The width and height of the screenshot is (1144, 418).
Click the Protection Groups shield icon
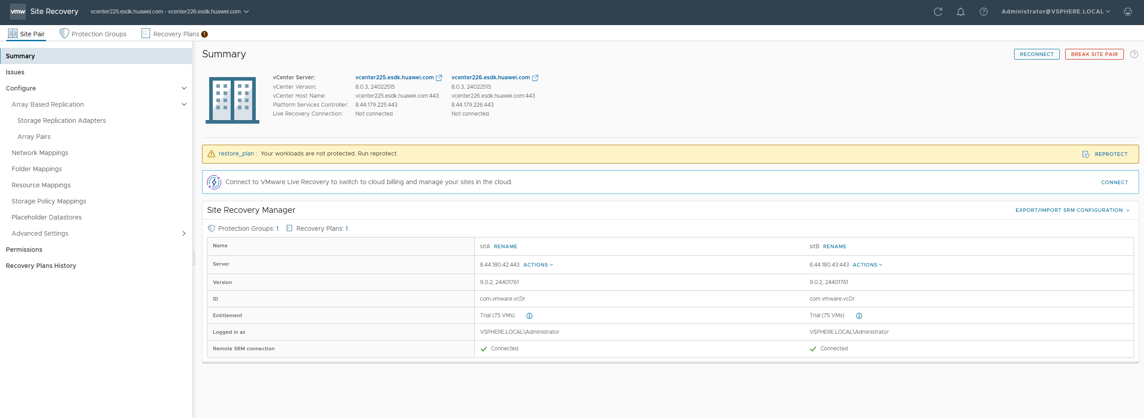tap(64, 34)
